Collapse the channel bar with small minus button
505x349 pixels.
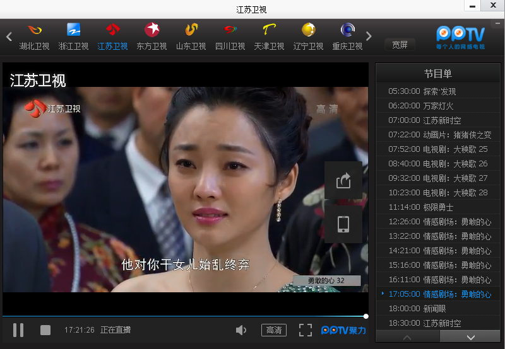pyautogui.click(x=497, y=23)
